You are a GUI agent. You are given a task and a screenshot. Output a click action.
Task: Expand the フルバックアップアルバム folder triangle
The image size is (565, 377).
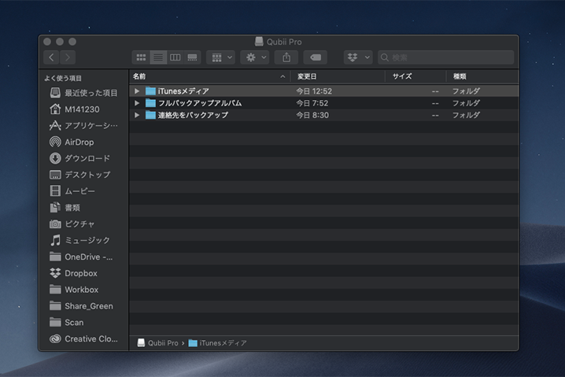(137, 103)
